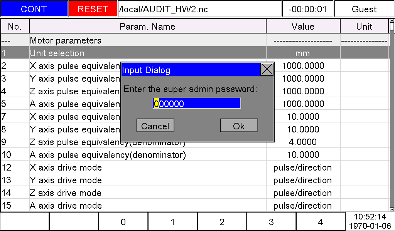395x231 pixels.
Task: Select X axis drive mode row
Action: (x=195, y=167)
